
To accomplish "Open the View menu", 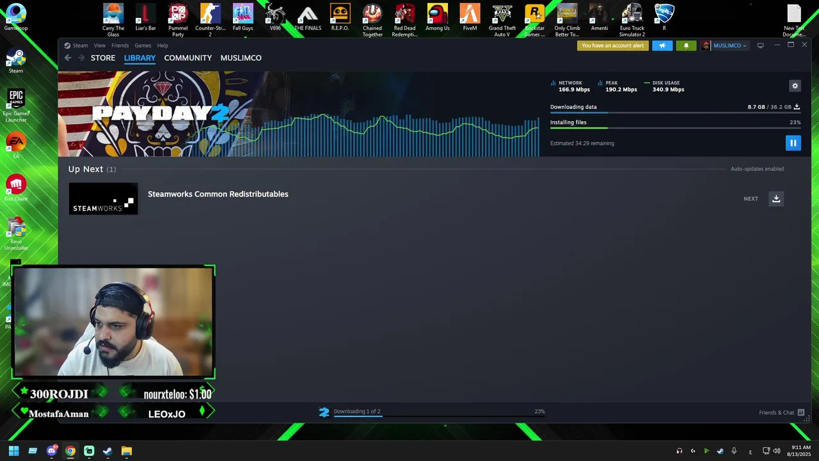I will (x=100, y=45).
